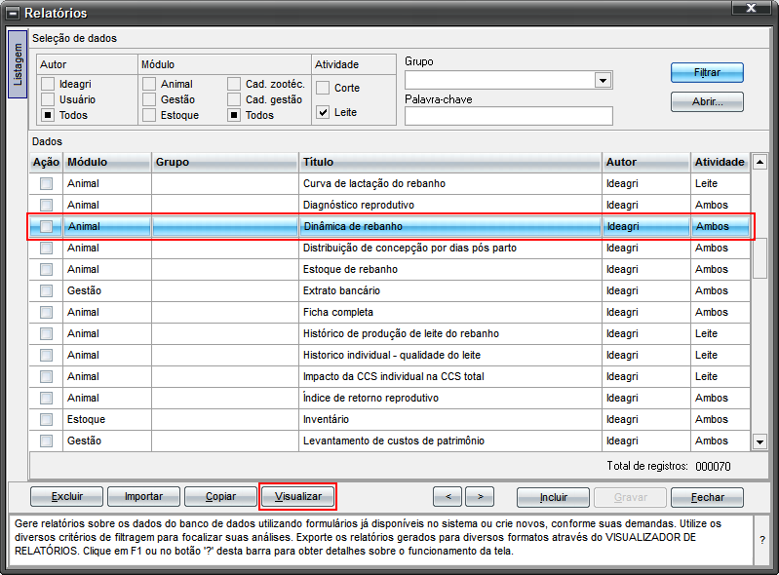Check action box for Ficha completa

click(x=46, y=312)
